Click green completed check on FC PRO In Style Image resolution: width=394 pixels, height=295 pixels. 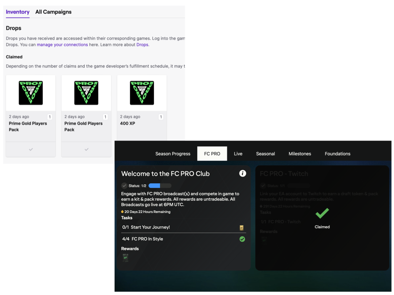(x=242, y=239)
